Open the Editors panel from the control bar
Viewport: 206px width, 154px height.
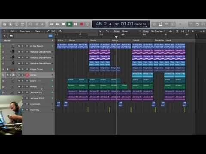(x=42, y=24)
